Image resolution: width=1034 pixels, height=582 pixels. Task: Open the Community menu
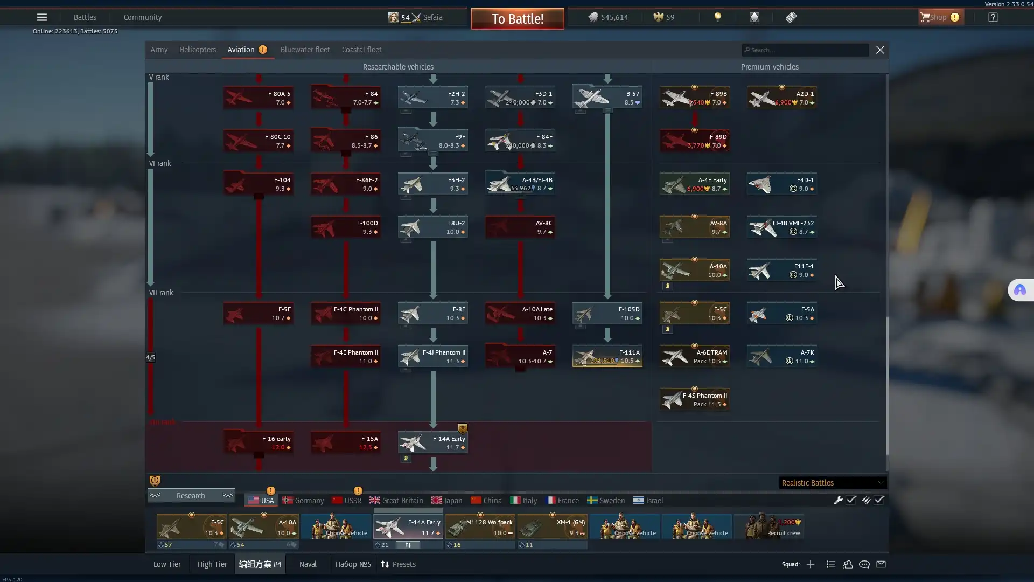(x=143, y=17)
